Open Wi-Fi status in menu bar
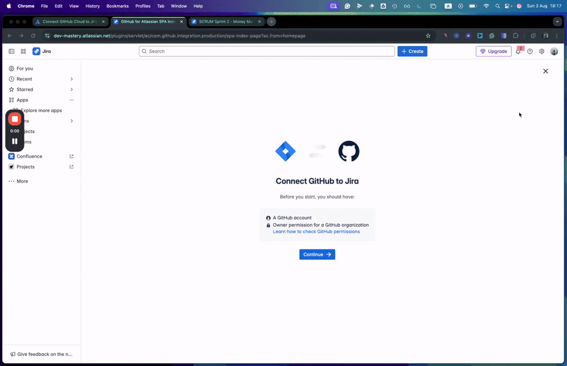567x366 pixels. [x=486, y=6]
